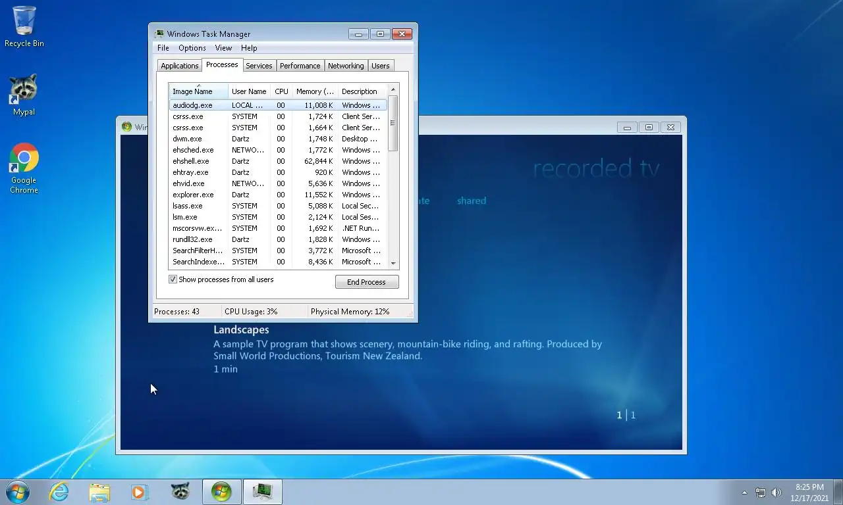843x505 pixels.
Task: Click the CPU Usage 3% status entry
Action: click(251, 312)
